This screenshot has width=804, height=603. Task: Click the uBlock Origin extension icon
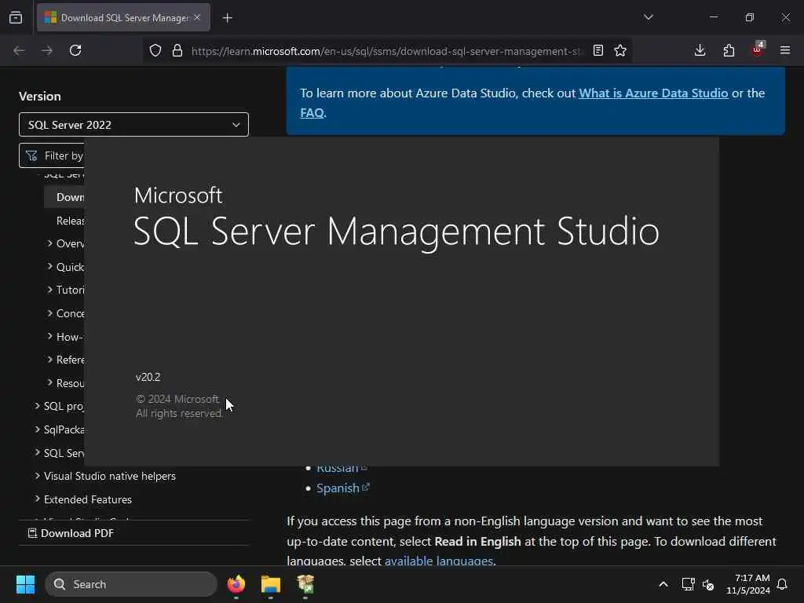pyautogui.click(x=758, y=49)
